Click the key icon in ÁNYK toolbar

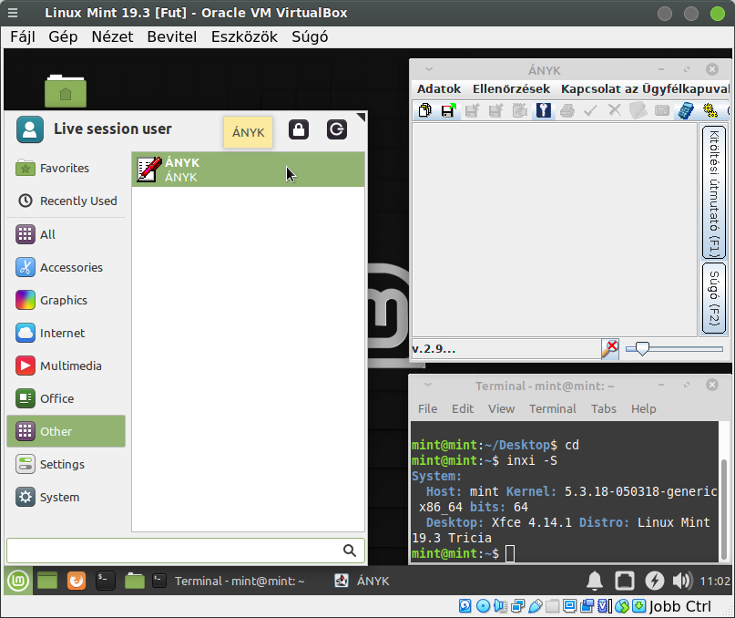click(x=544, y=110)
